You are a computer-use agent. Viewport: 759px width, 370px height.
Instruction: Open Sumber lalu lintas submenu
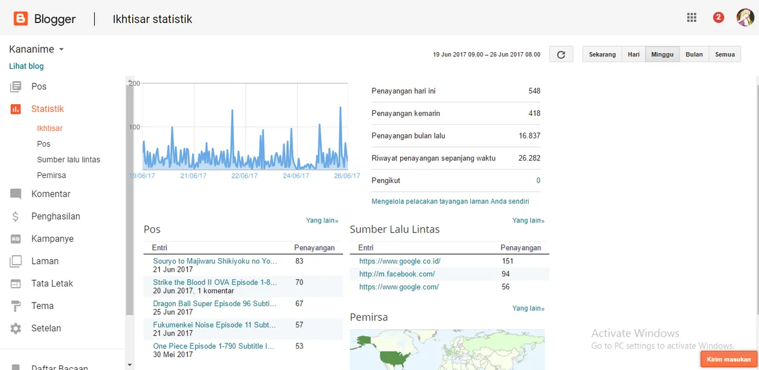tap(69, 160)
